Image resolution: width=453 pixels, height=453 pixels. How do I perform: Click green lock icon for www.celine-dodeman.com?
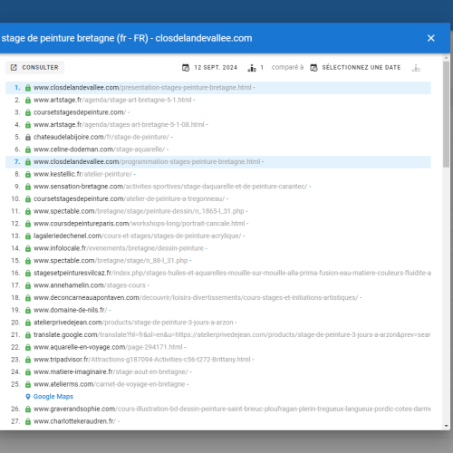28,149
